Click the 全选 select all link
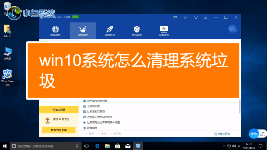The image size is (267, 150). coord(103,134)
